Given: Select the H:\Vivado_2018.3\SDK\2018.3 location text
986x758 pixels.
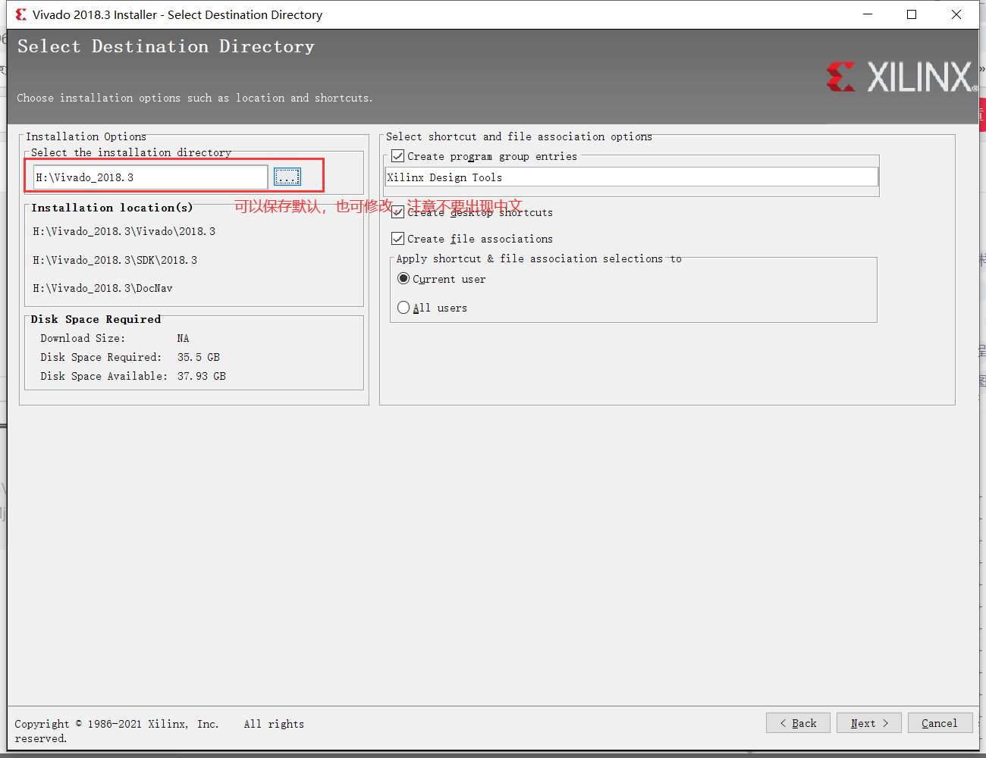Looking at the screenshot, I should (x=115, y=260).
